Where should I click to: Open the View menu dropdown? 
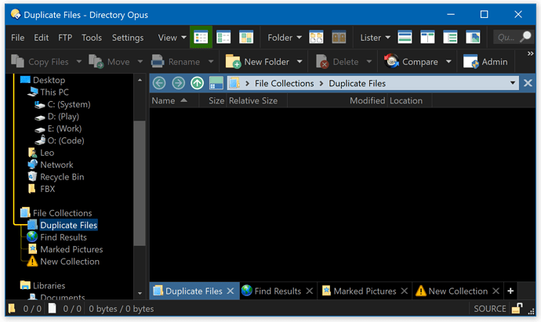172,38
